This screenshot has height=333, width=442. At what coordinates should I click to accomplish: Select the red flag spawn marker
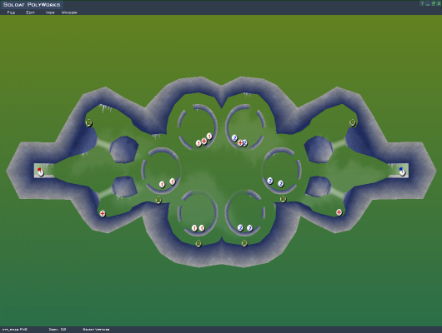(41, 171)
